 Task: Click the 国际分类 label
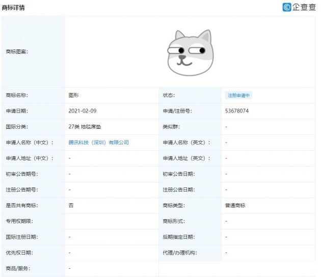17,127
